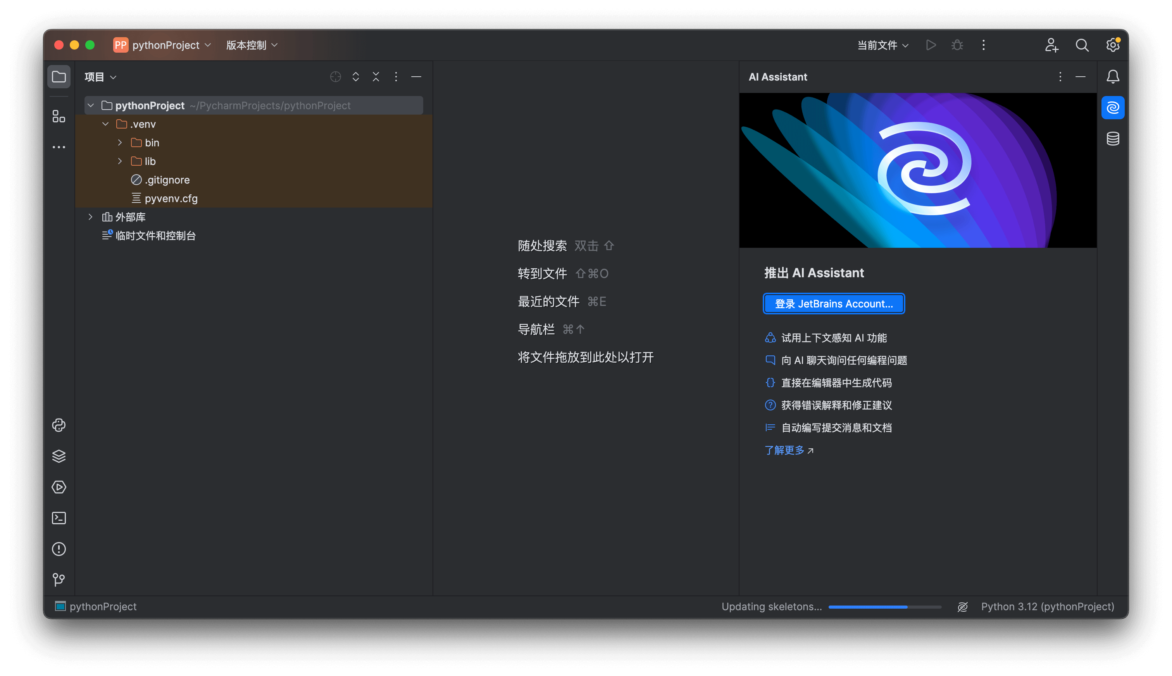This screenshot has width=1172, height=676.
Task: Click the Python 3.12 interpreter status widget
Action: click(1047, 606)
